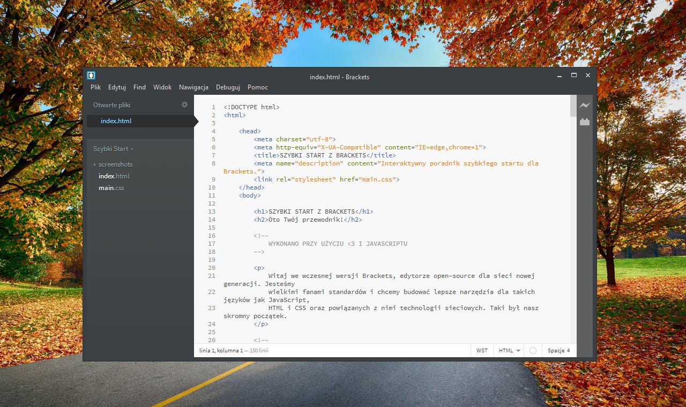Toggle WST overwrite mode in status bar
The height and width of the screenshot is (407, 686).
coord(482,351)
